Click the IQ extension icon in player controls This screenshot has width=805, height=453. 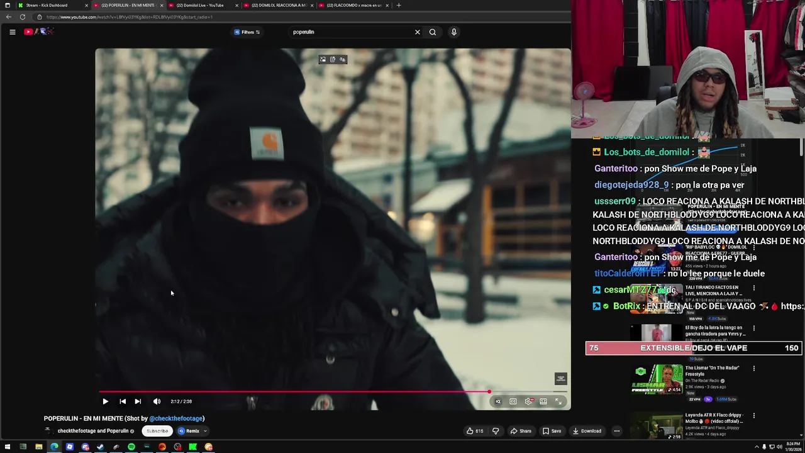coord(498,401)
